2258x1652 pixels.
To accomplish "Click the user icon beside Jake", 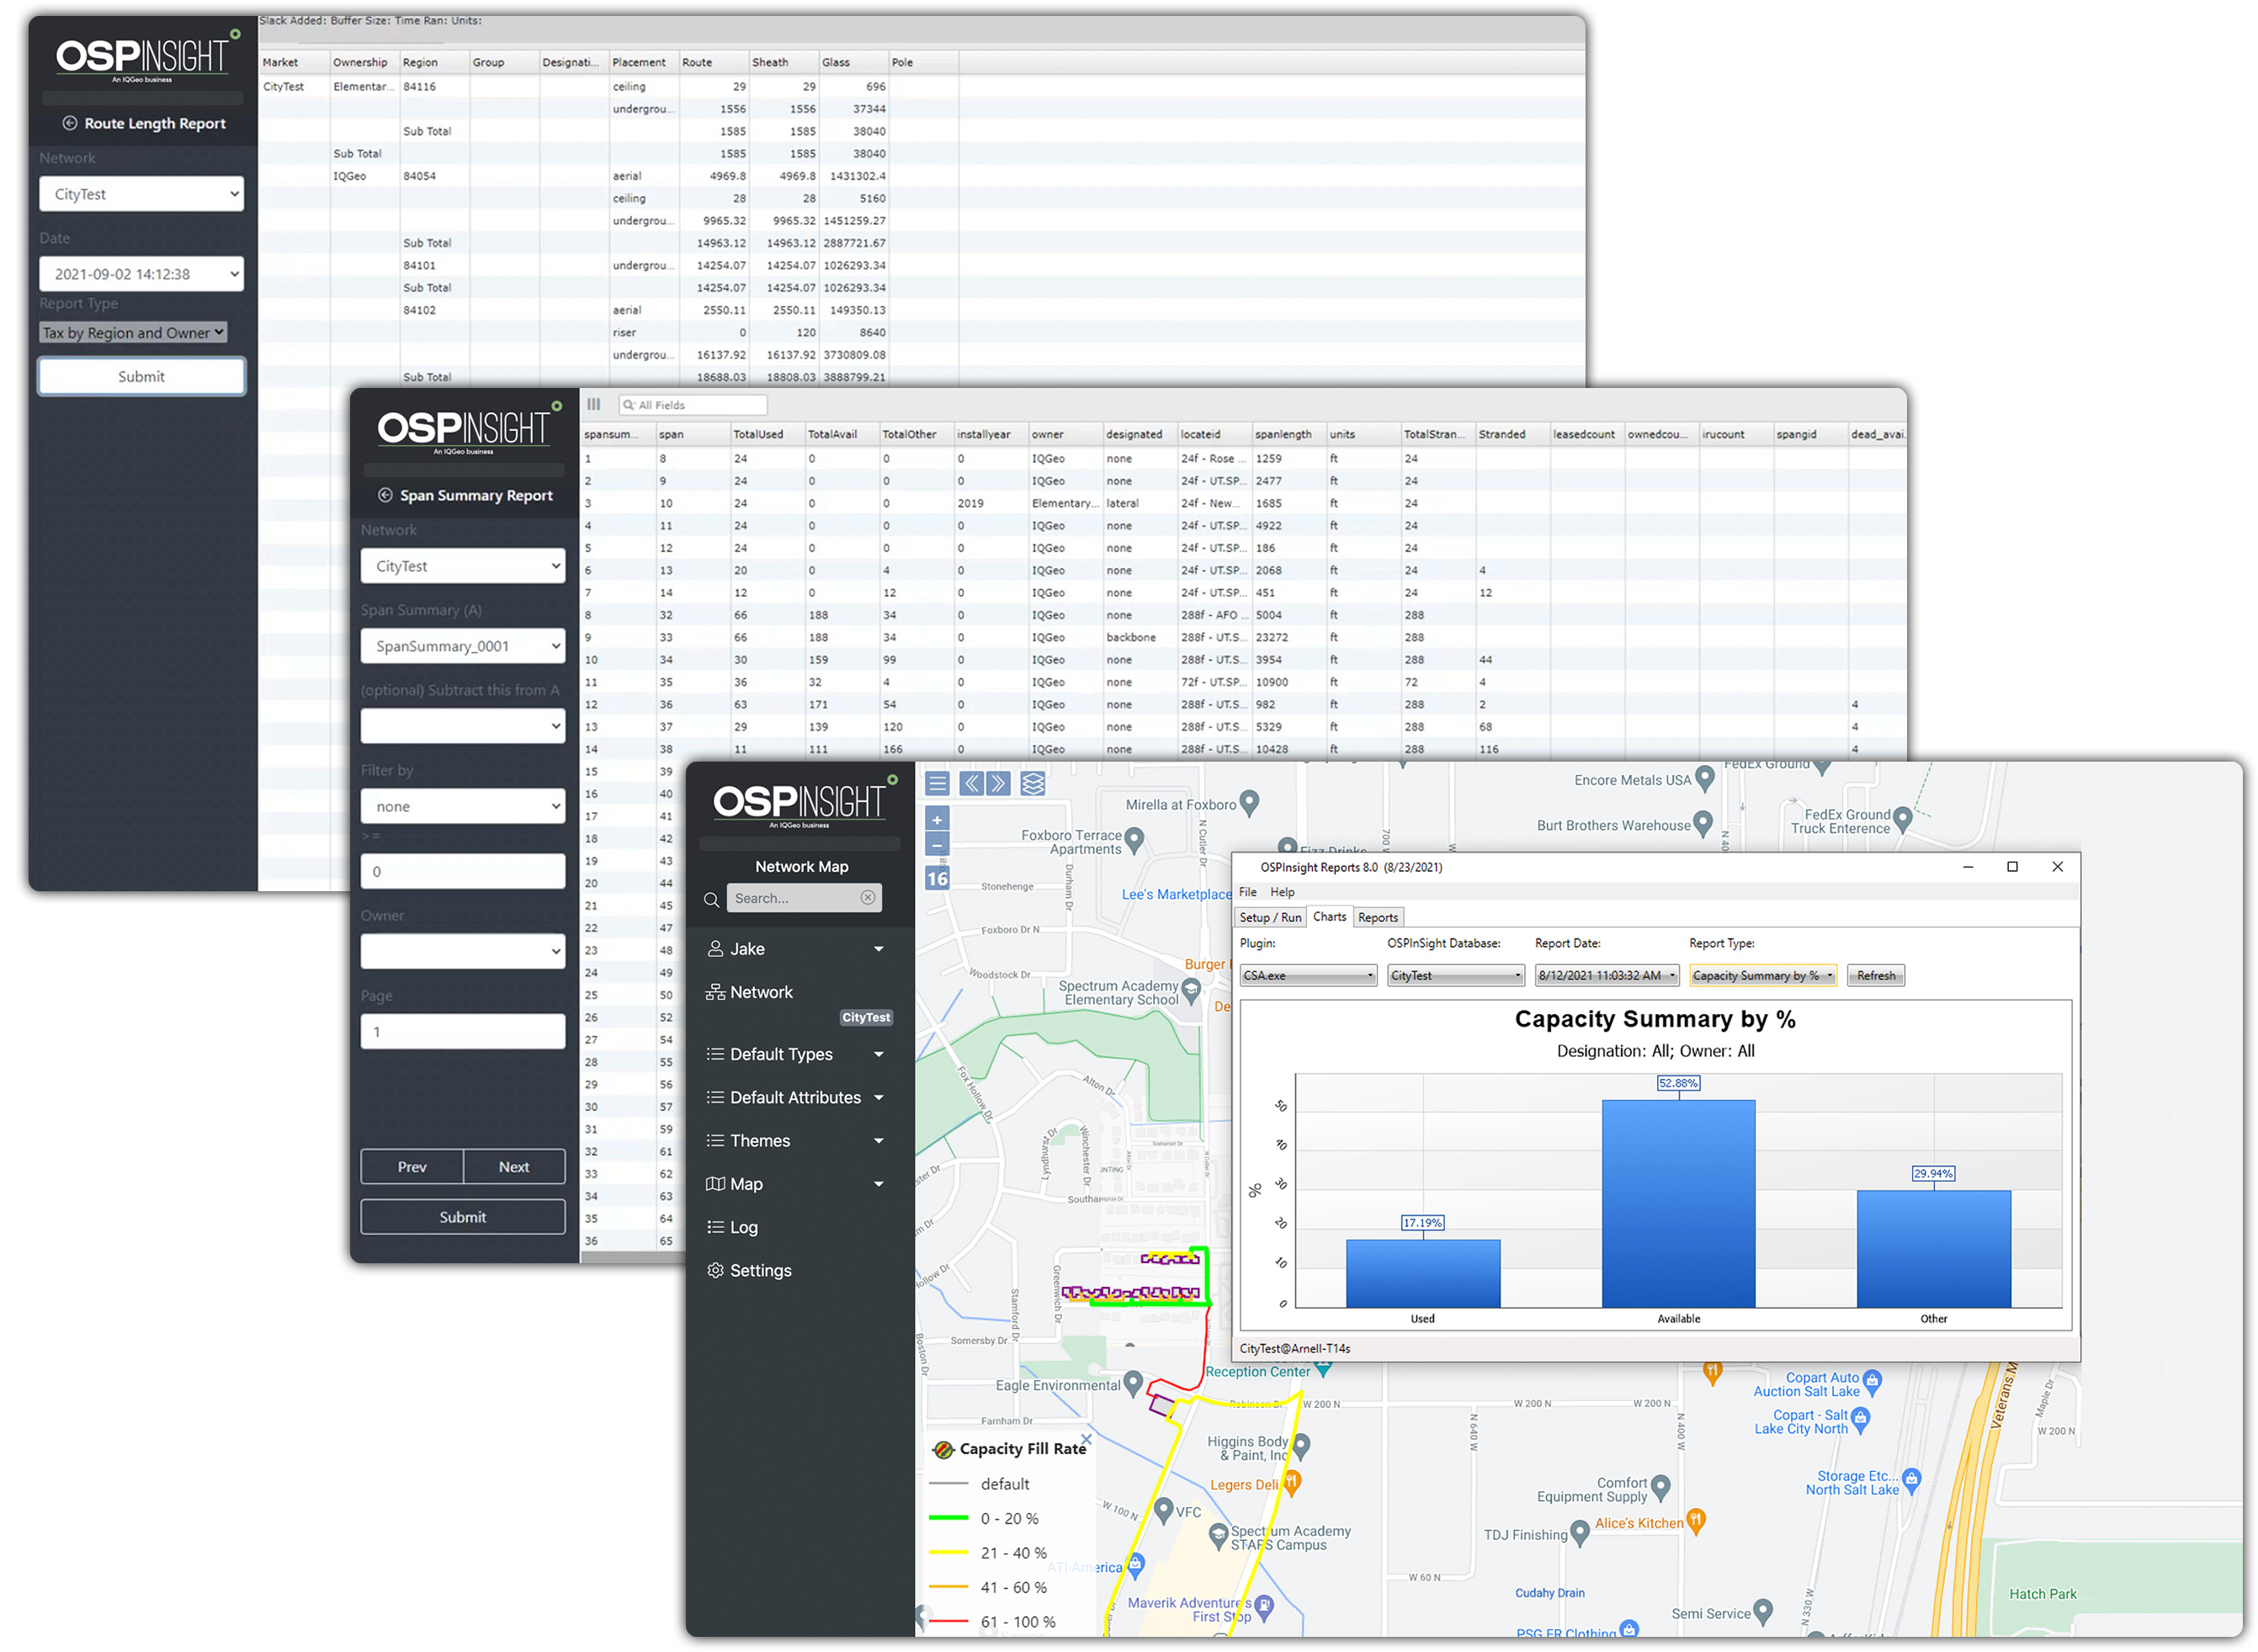I will pos(715,949).
